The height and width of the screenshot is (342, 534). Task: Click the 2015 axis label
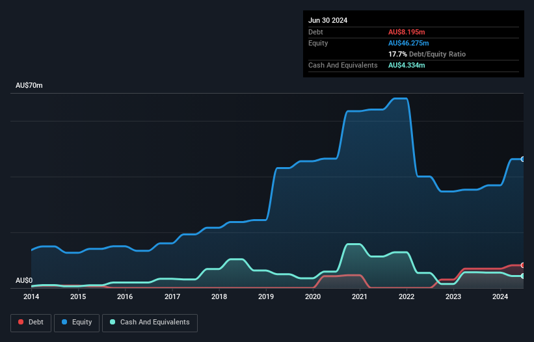coord(78,296)
